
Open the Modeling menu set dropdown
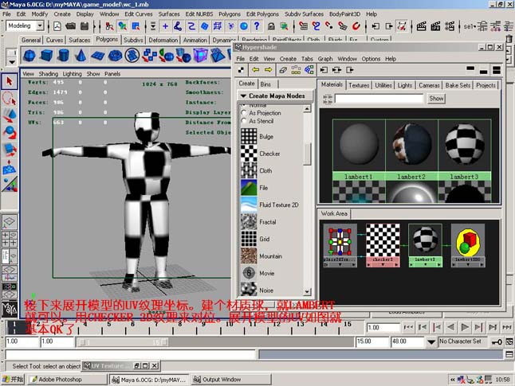click(40, 25)
